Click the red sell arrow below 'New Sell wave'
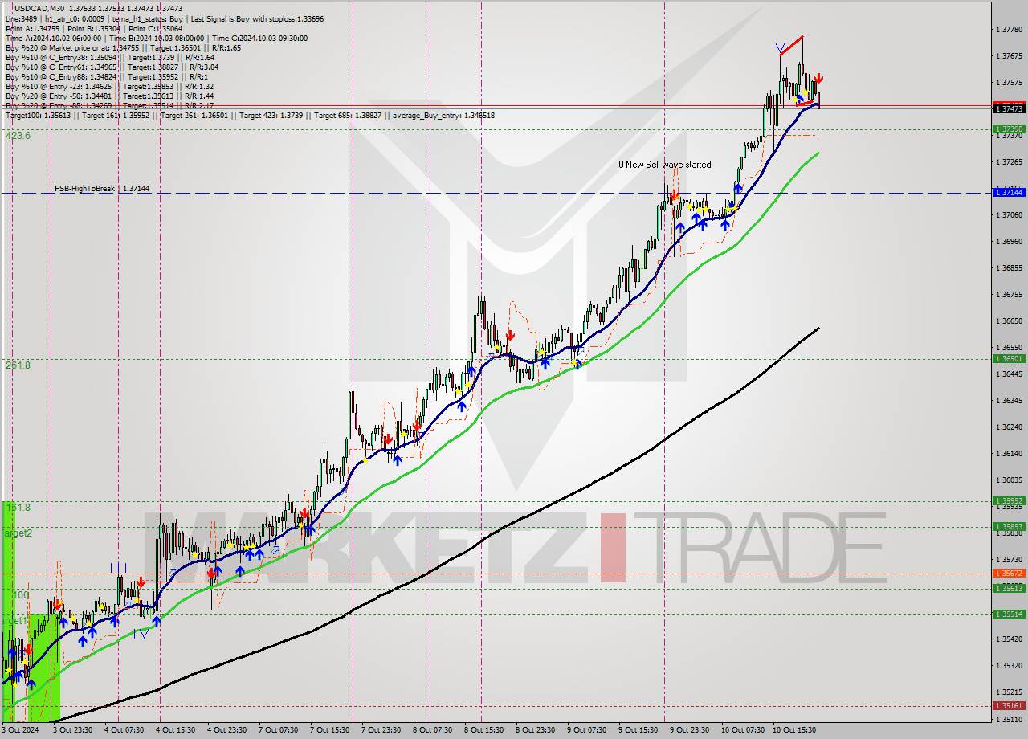1028x739 pixels. pos(675,194)
